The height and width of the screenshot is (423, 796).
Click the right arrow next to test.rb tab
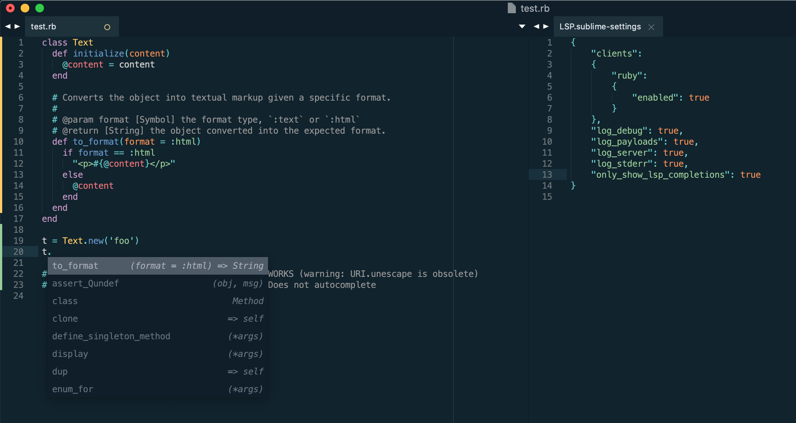click(x=17, y=26)
